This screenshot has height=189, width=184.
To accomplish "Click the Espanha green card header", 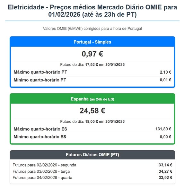I will click(92, 99).
